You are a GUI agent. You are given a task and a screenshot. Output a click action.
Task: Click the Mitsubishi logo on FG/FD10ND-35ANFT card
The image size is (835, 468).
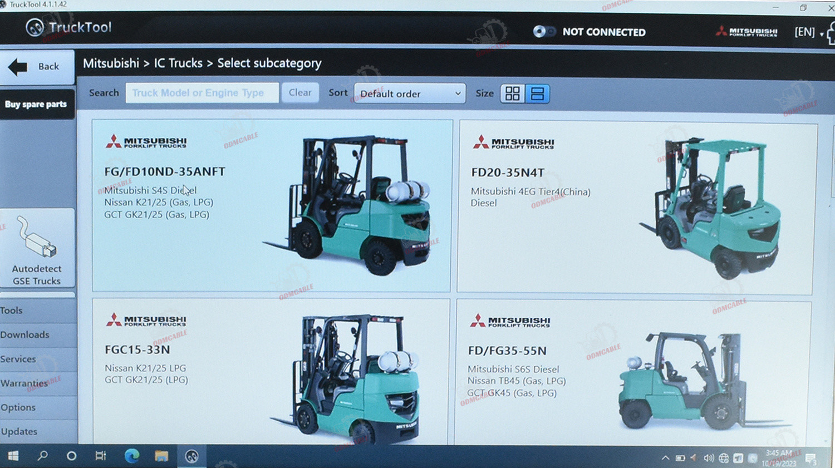pos(146,142)
